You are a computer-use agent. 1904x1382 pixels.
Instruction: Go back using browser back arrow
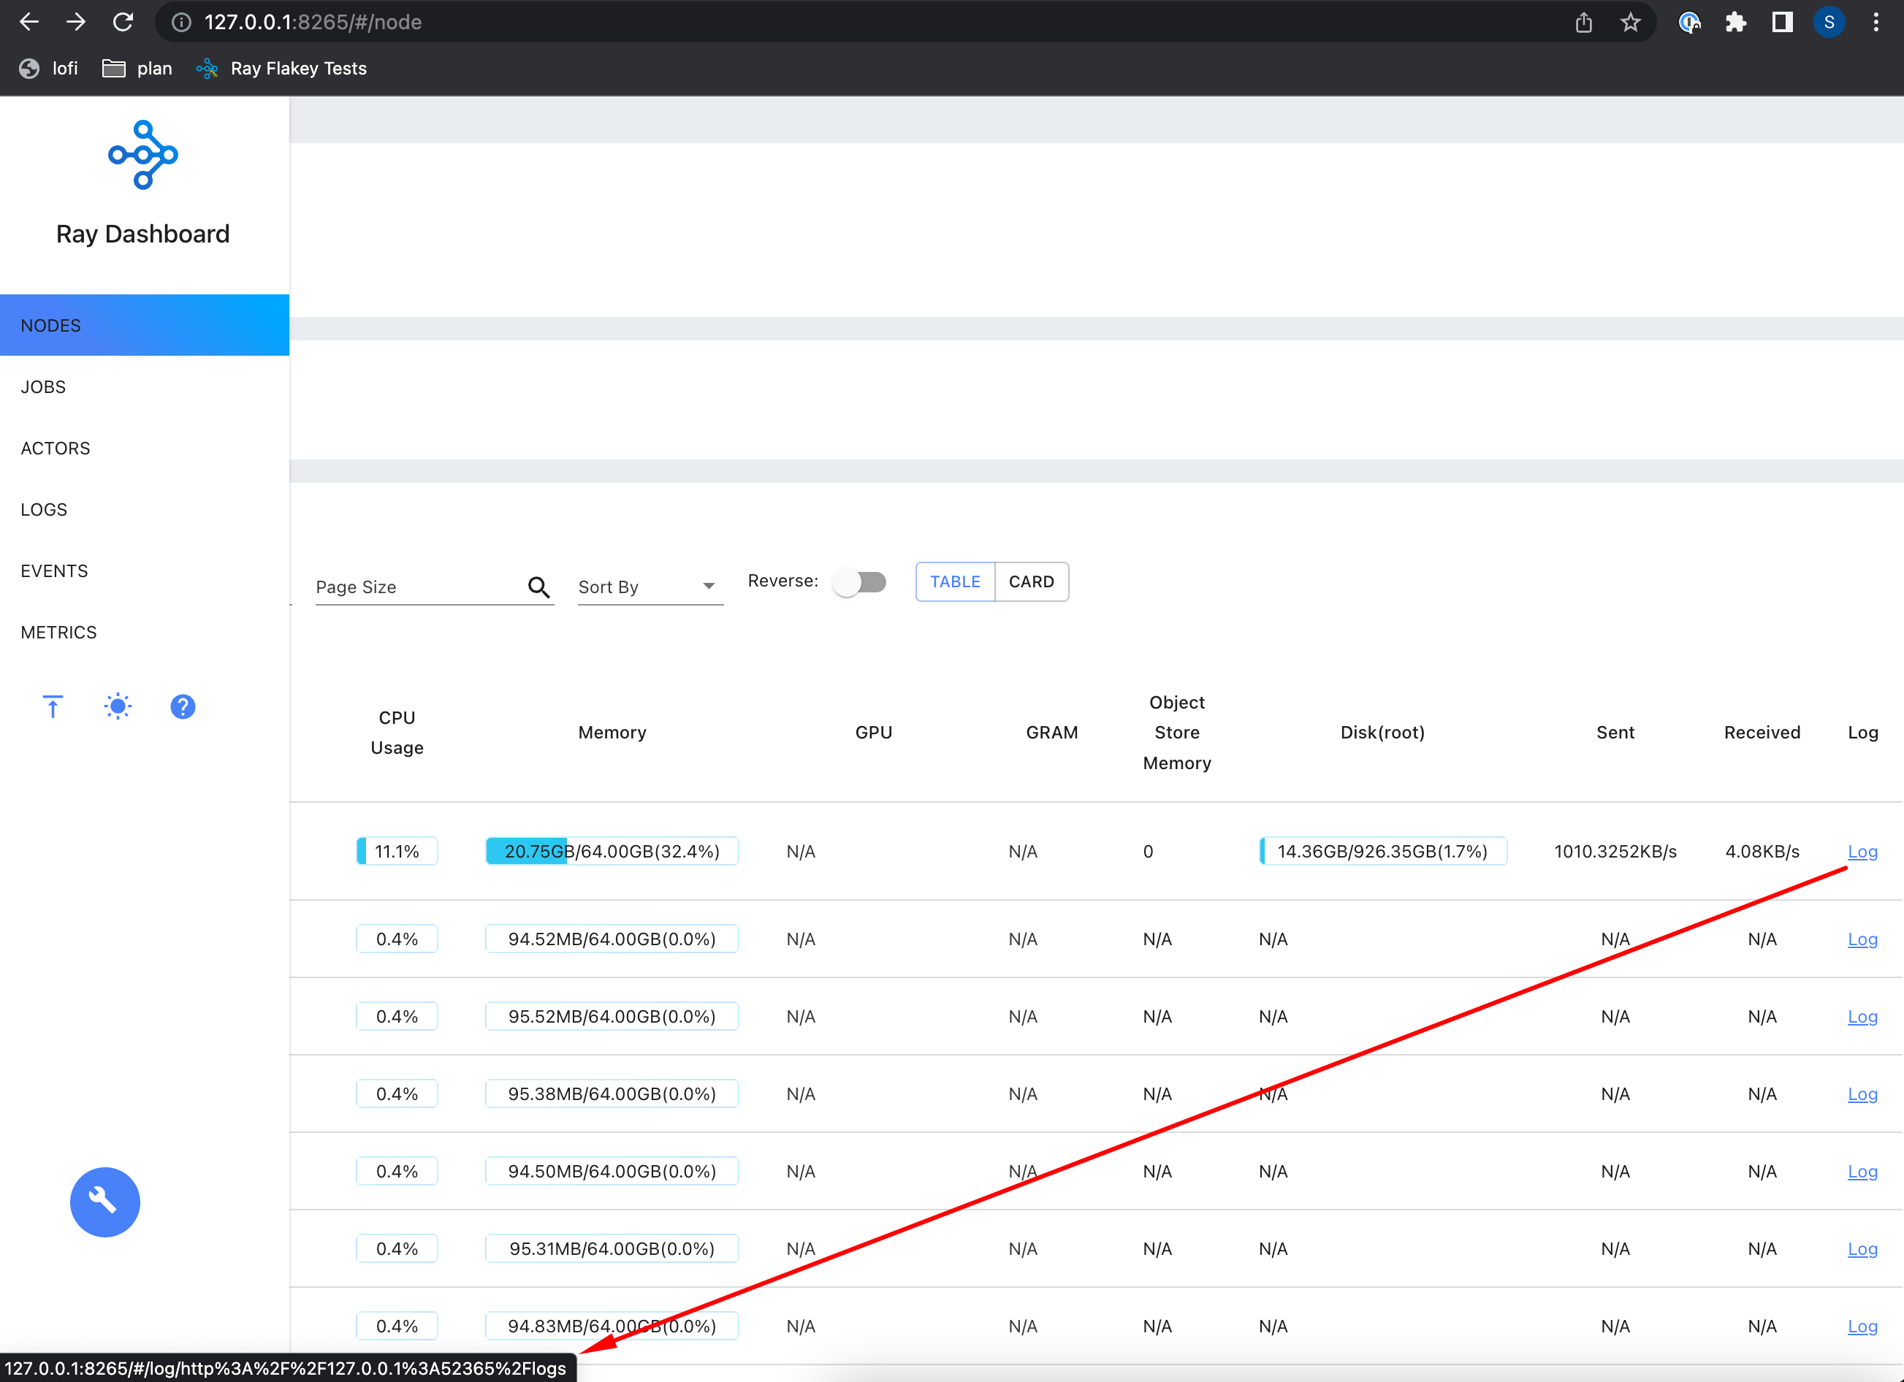(29, 22)
